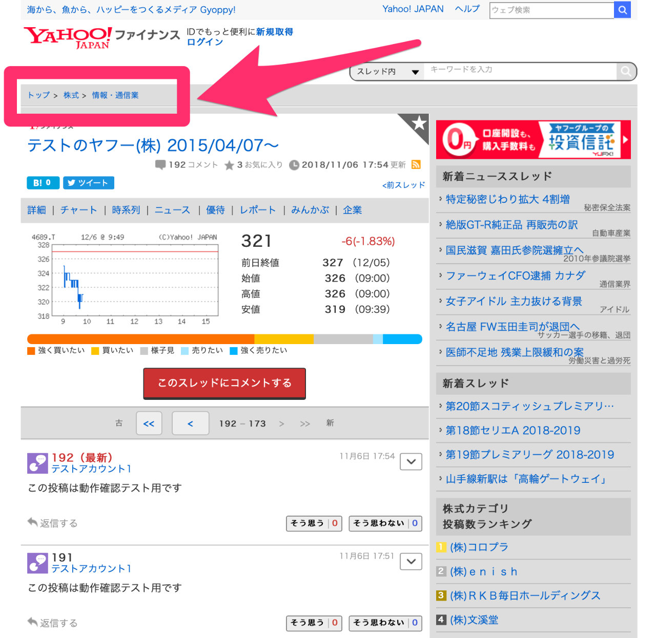This screenshot has width=656, height=638.
Task: Click the blue web search magnifier button
Action: (x=622, y=10)
